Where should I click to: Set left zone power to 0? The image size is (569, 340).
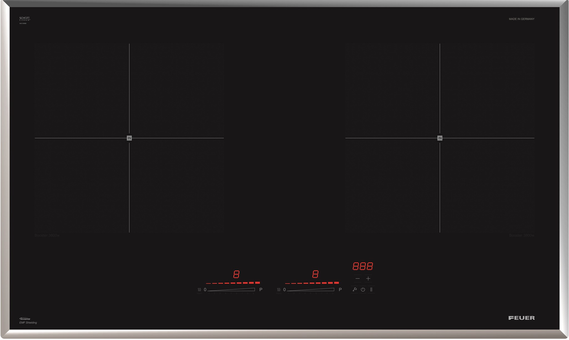(x=205, y=289)
